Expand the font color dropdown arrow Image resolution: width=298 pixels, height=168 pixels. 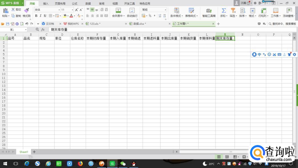74,16
